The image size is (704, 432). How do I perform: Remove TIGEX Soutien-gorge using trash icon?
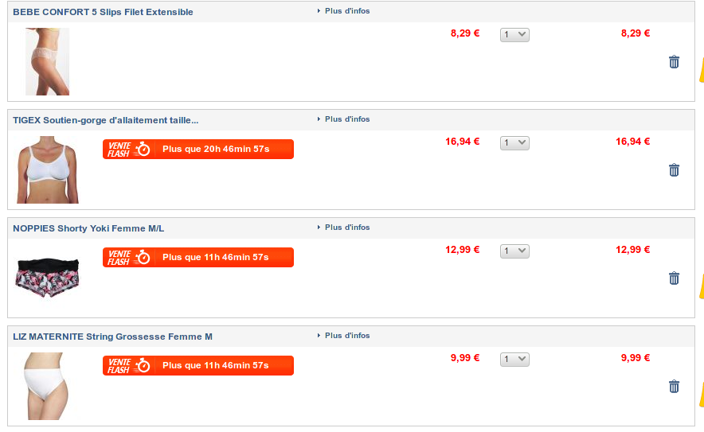point(674,170)
